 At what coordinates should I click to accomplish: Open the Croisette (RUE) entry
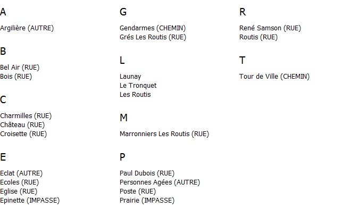[23, 134]
